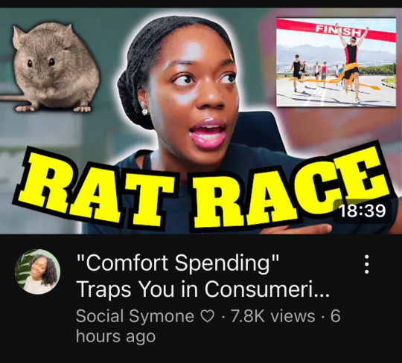The width and height of the screenshot is (402, 363).
Task: Open the three-dot more options menu
Action: pyautogui.click(x=367, y=264)
